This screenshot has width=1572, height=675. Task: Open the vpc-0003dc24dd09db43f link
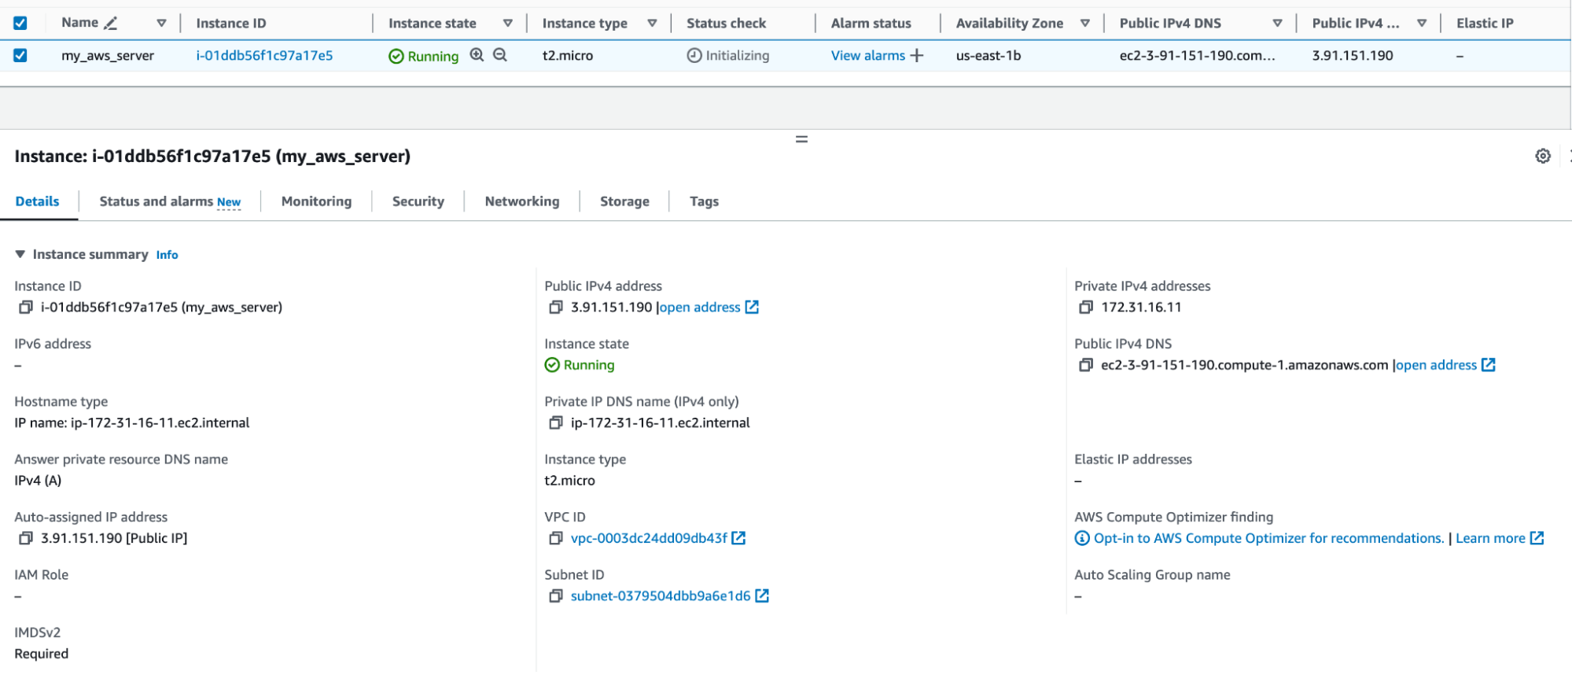(x=649, y=538)
